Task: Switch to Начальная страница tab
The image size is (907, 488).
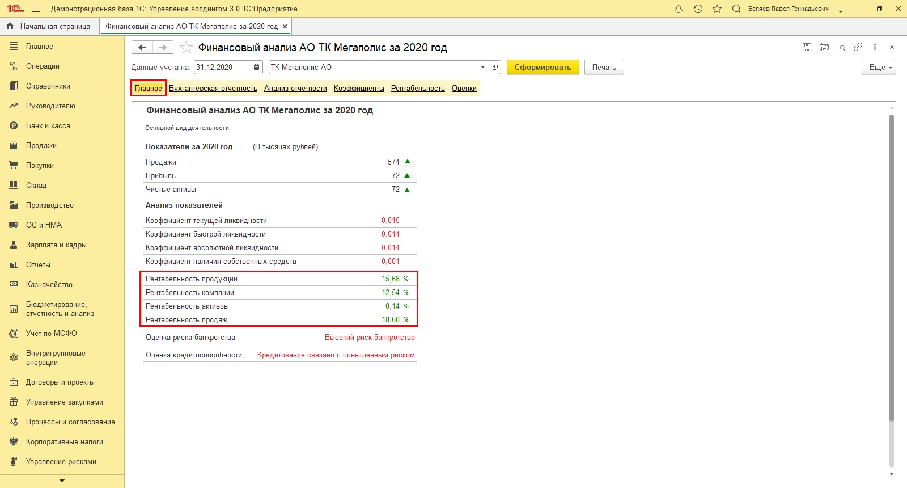Action: coord(49,26)
